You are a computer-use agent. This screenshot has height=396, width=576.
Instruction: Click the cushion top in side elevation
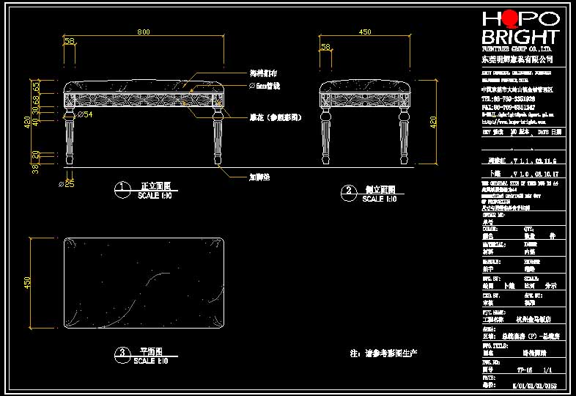coord(365,87)
